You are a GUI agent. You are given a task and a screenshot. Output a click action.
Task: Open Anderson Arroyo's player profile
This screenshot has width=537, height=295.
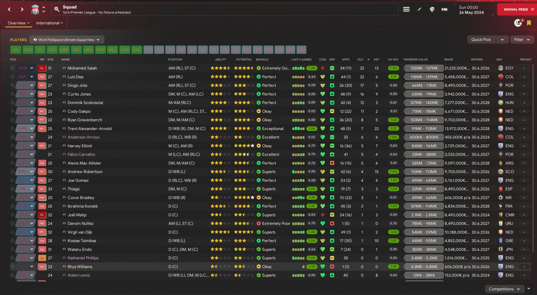coord(83,137)
